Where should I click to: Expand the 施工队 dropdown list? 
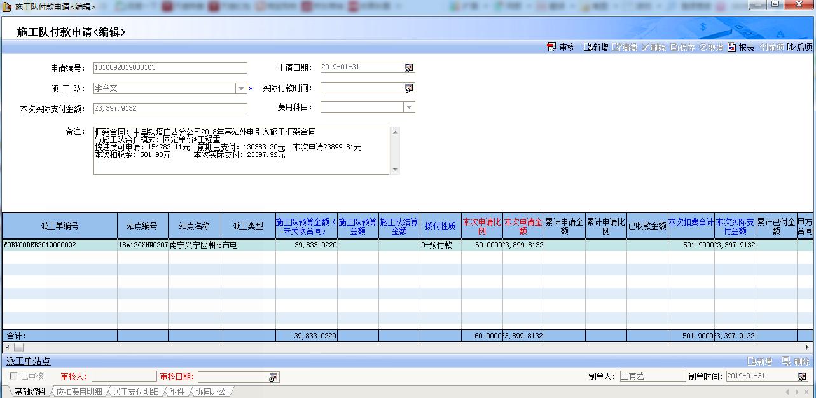click(x=241, y=88)
